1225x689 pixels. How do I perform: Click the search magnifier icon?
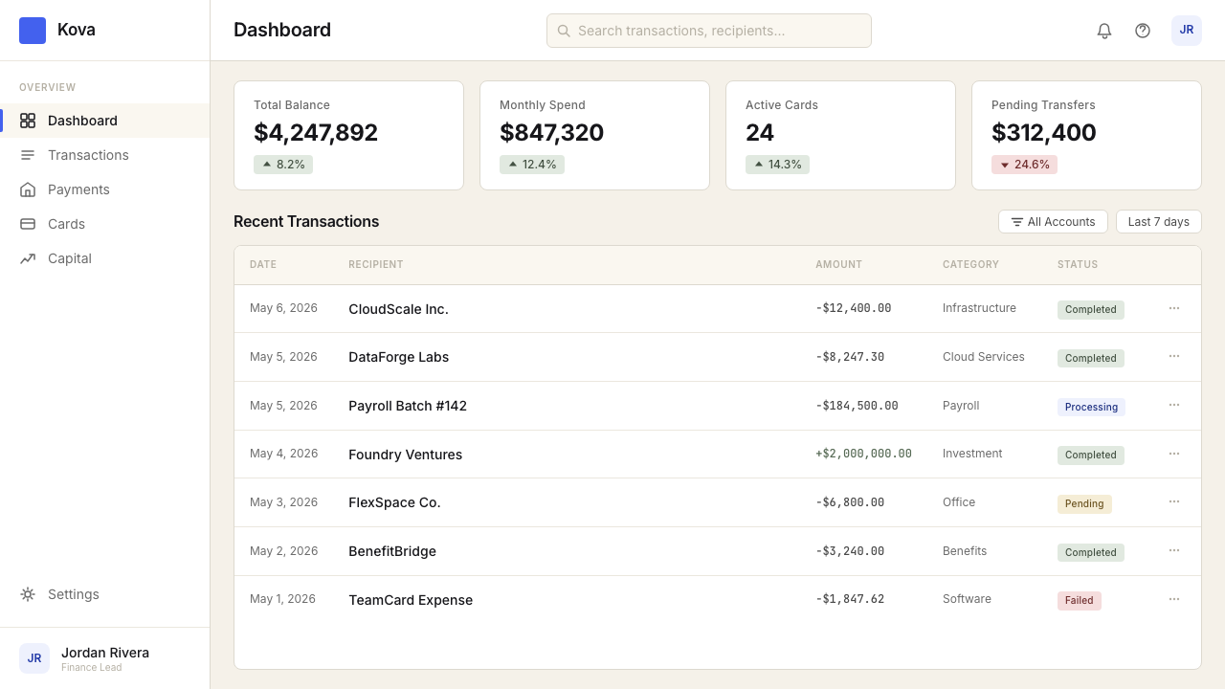564,31
